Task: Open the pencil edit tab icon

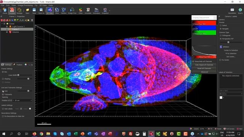Action: pos(14,65)
